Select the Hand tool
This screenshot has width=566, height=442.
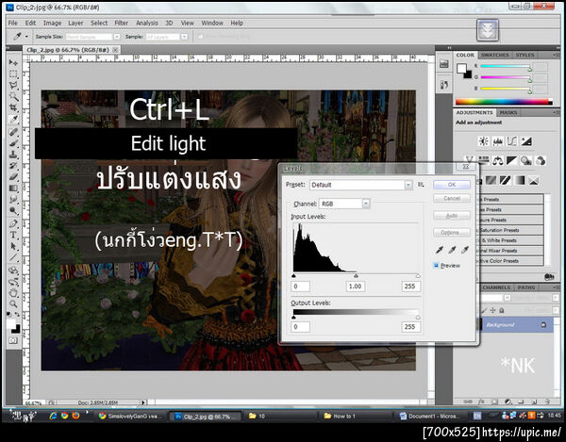click(x=13, y=293)
